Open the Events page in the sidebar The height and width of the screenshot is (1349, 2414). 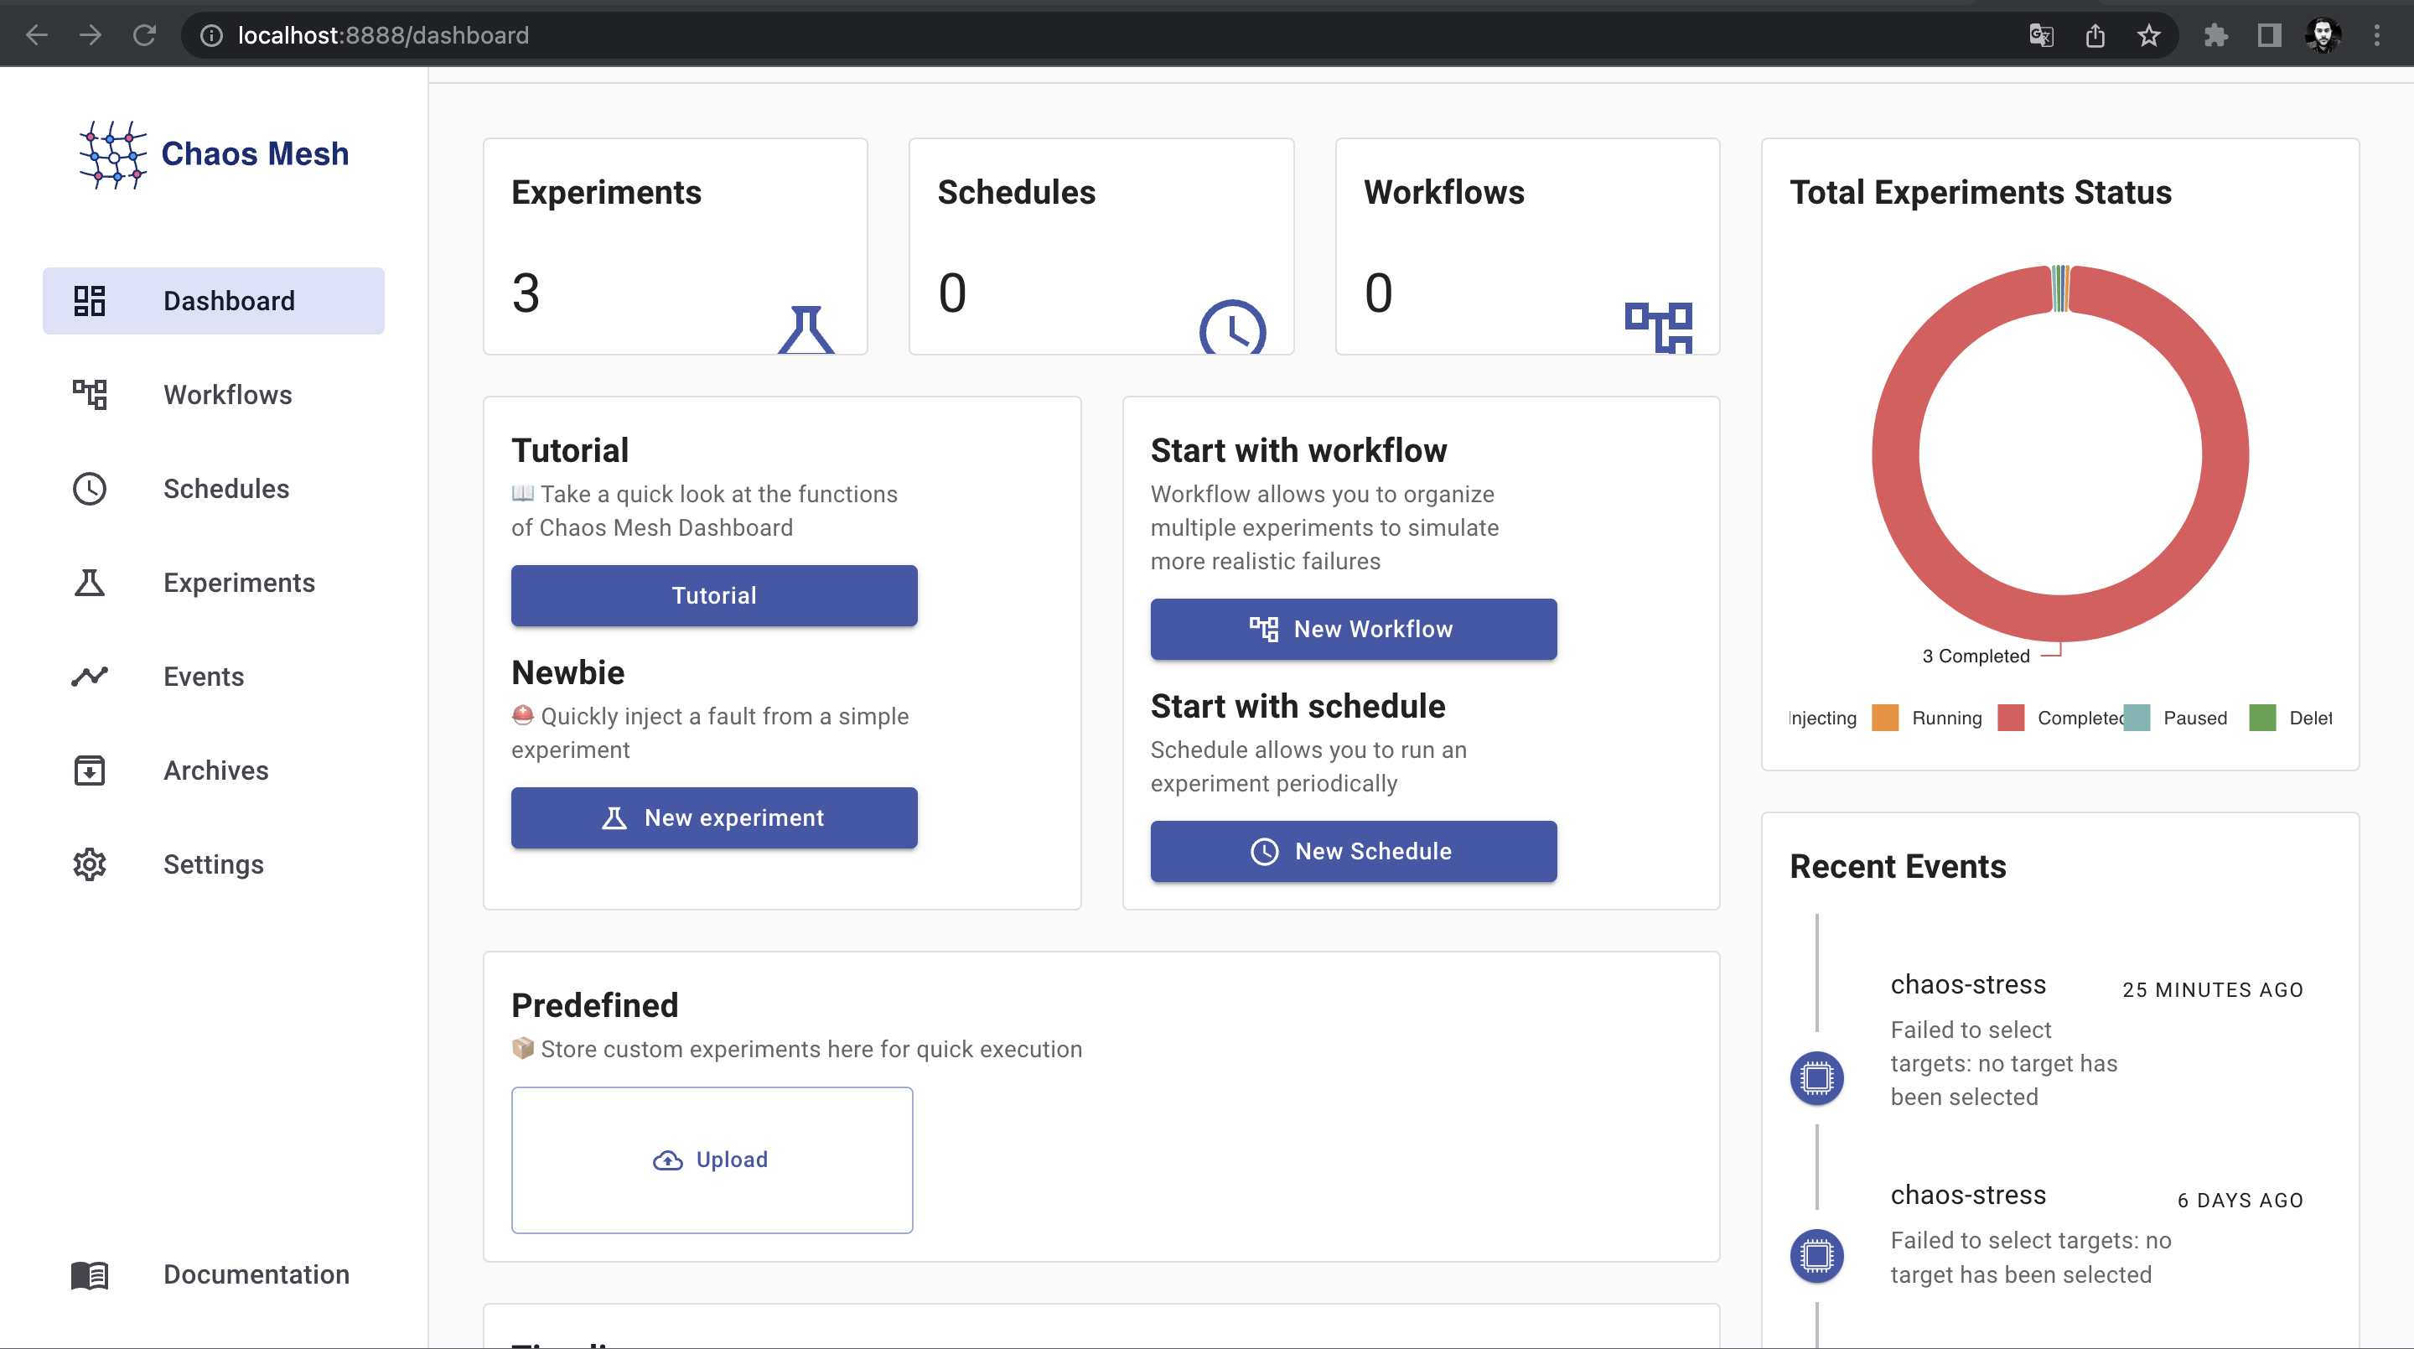(214, 676)
